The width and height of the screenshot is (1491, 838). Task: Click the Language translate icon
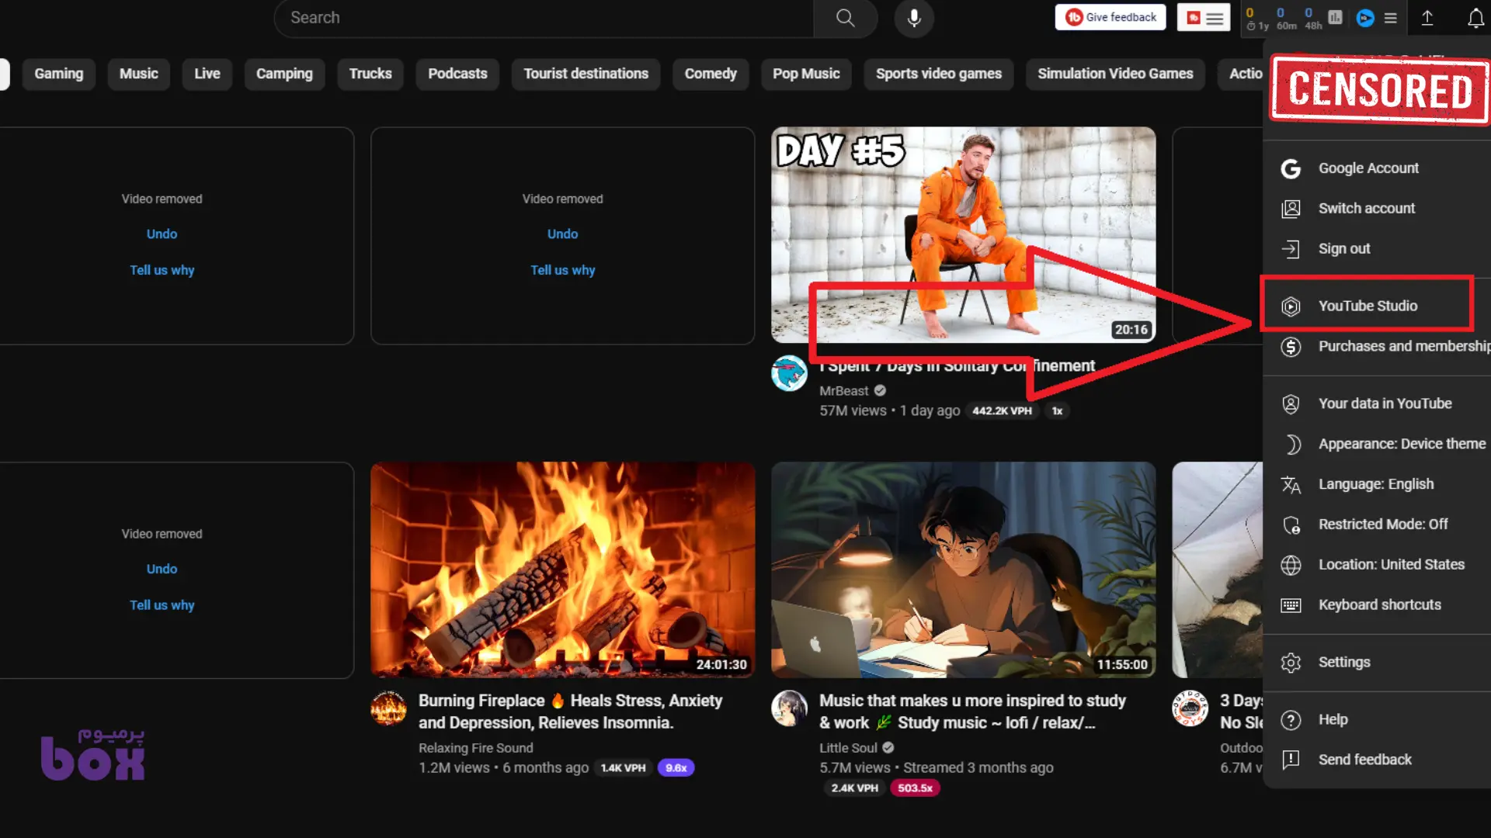[1291, 485]
